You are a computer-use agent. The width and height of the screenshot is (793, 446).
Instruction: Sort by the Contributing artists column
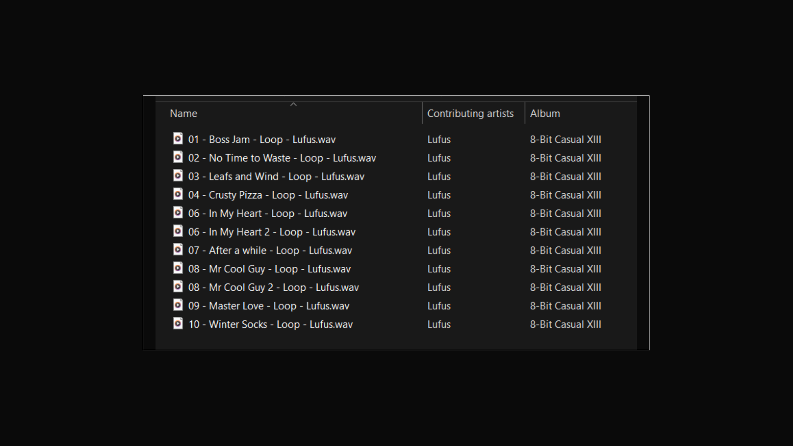point(470,114)
